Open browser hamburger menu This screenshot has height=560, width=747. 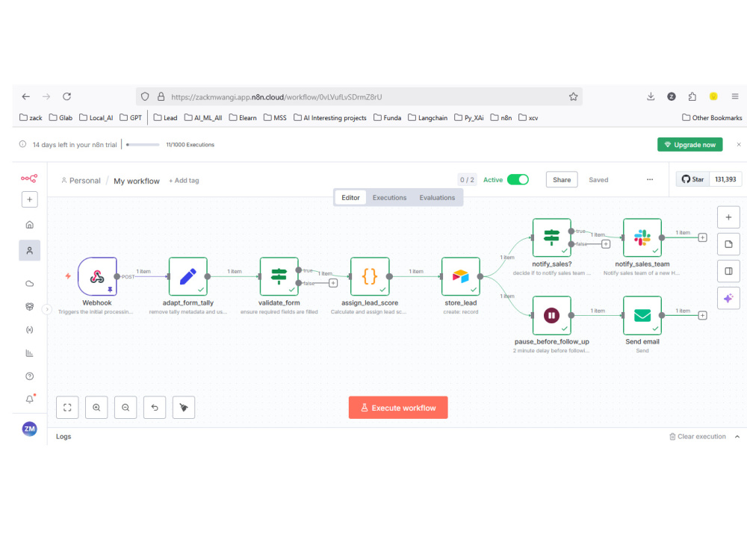(735, 96)
